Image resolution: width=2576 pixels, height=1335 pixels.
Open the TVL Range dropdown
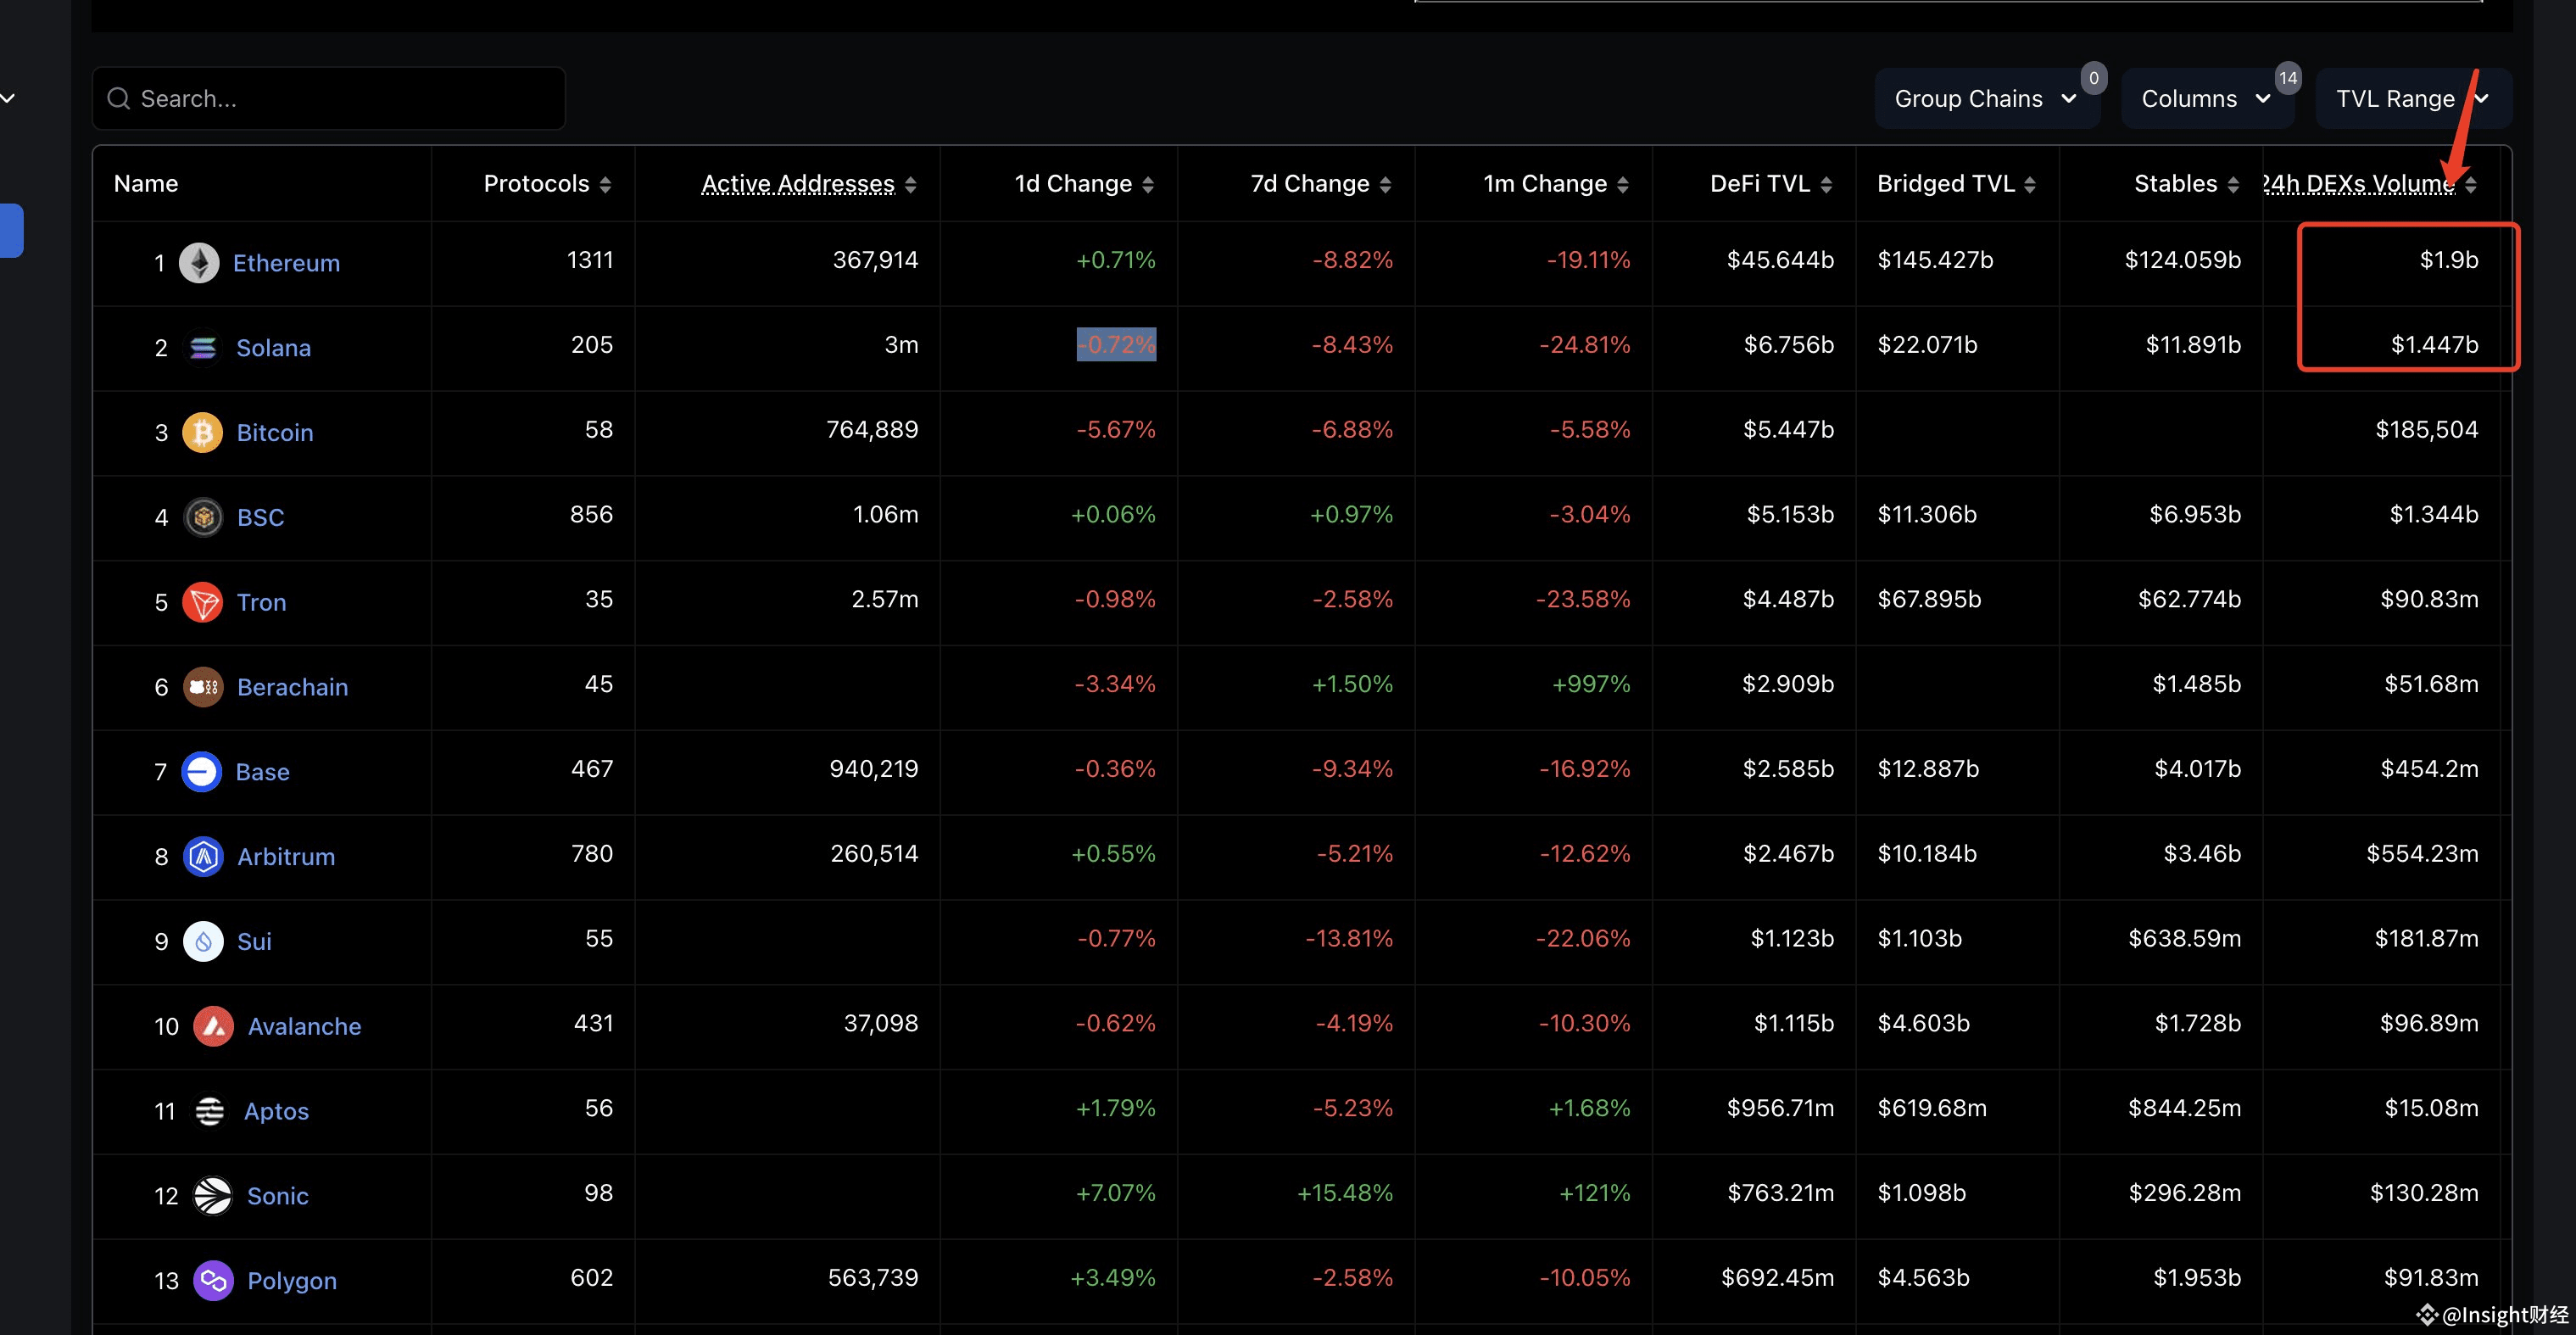[2413, 98]
